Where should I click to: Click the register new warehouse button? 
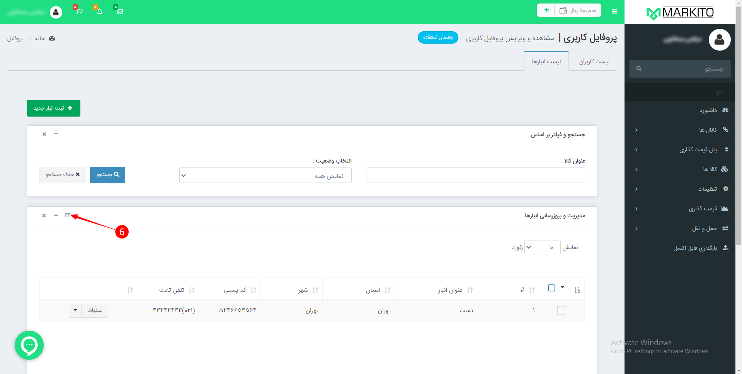pos(54,108)
